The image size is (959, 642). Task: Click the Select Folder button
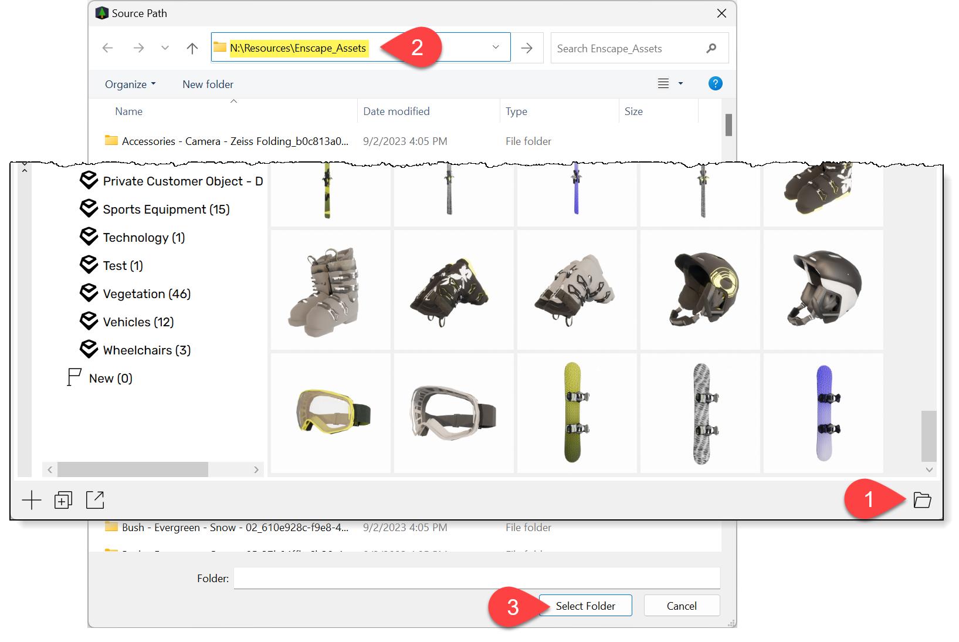(x=585, y=605)
